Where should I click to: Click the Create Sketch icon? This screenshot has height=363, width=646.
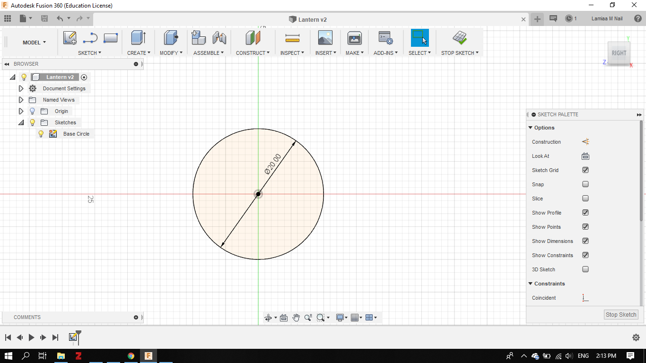click(x=70, y=38)
